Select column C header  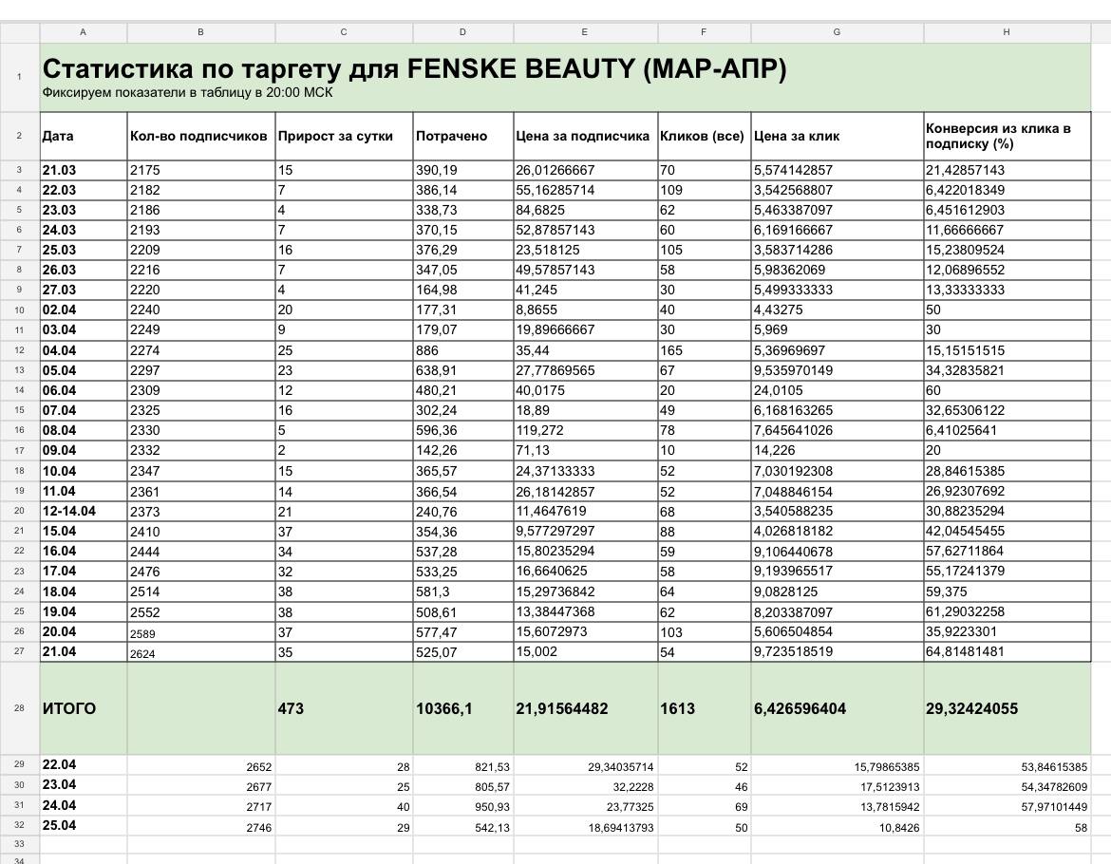(x=344, y=32)
